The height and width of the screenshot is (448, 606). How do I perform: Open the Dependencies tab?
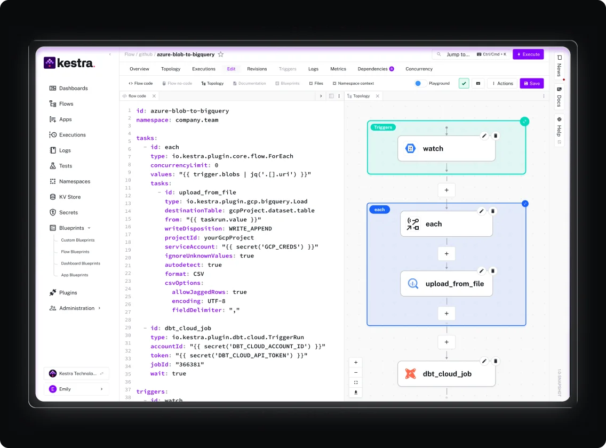376,69
